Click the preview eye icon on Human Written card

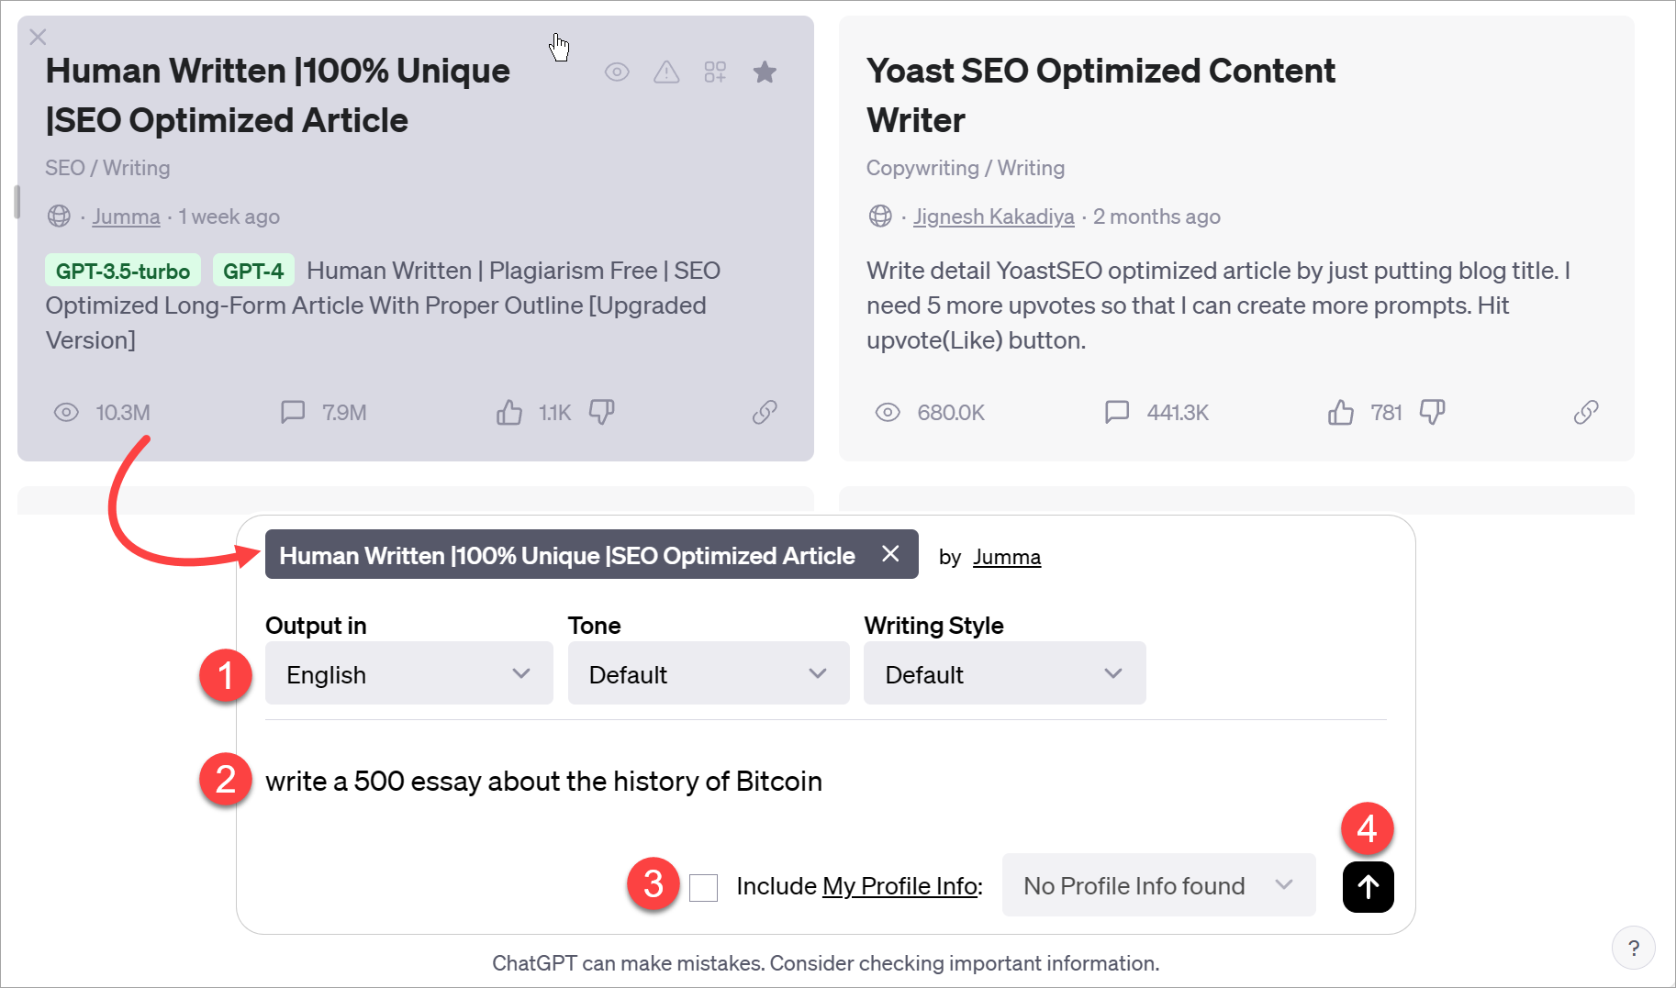coord(617,72)
